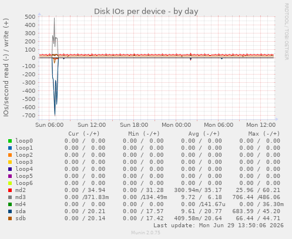Click the 'loop6' legend label

[x=24, y=183]
